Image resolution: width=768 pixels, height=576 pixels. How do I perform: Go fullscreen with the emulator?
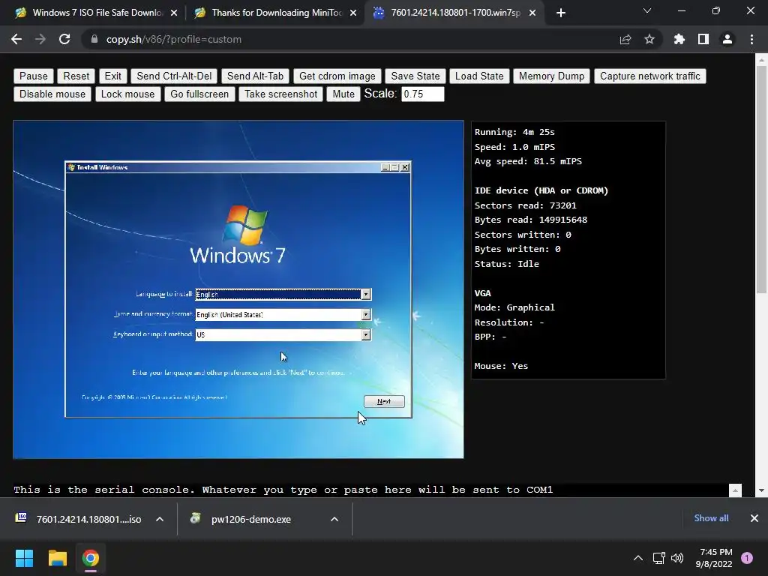tap(199, 94)
